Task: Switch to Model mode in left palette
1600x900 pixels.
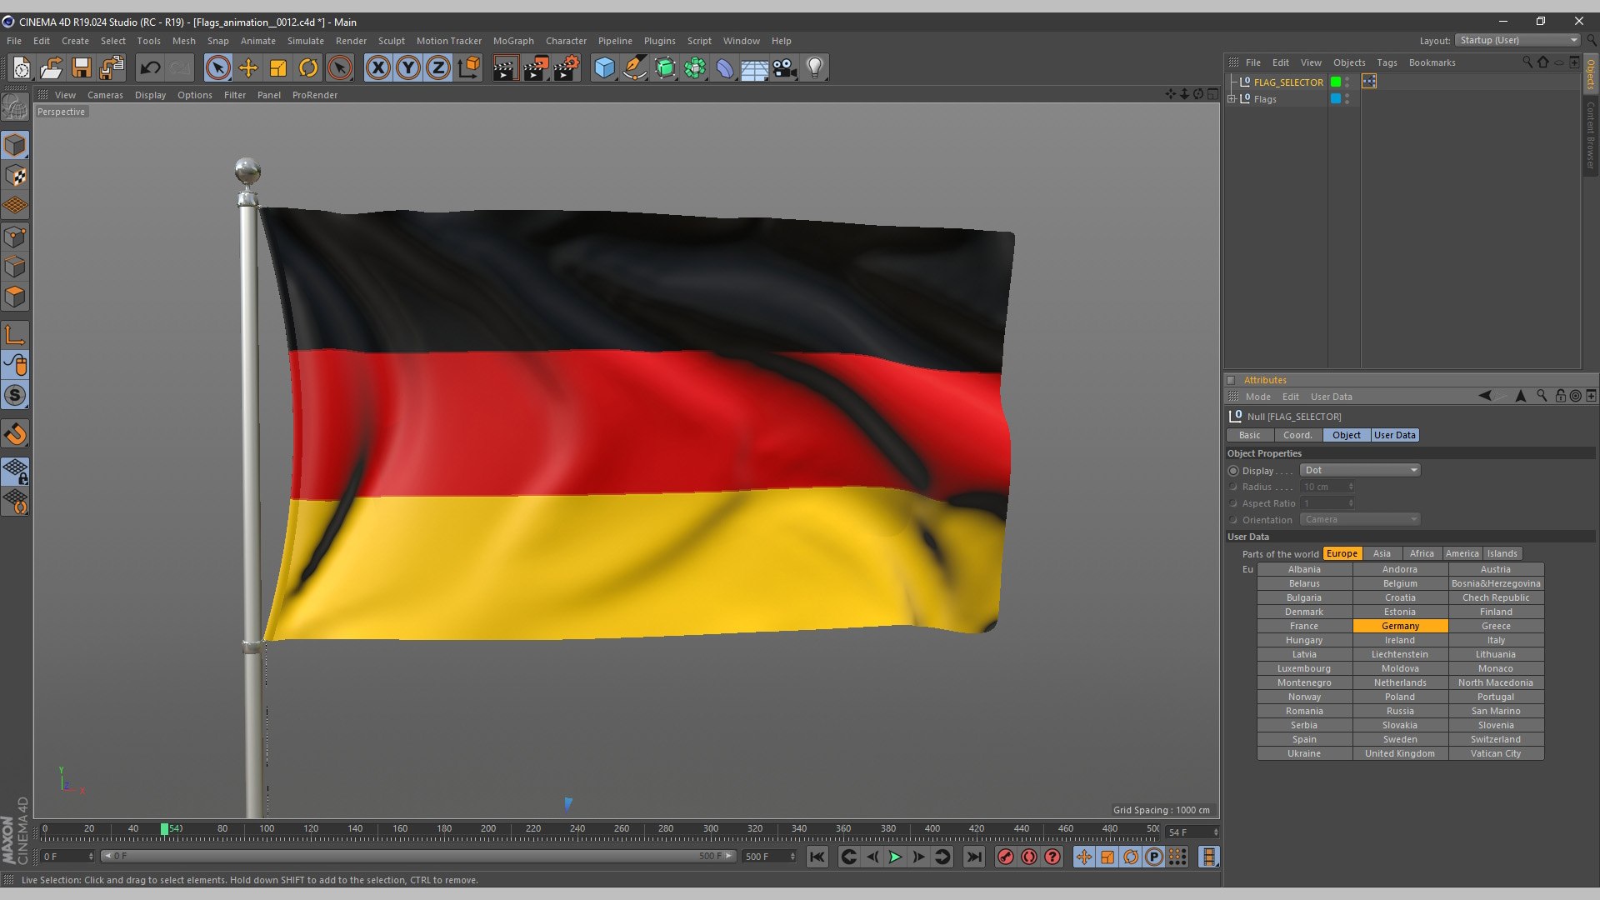Action: click(15, 145)
